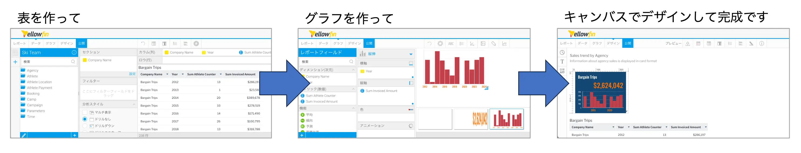The image size is (801, 153).
Task: Click the 設定 link in セクション panel
Action: 132,74
